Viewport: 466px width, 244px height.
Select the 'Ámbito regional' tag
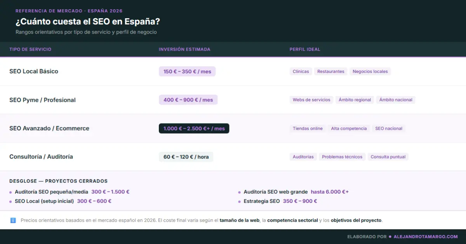(x=355, y=100)
